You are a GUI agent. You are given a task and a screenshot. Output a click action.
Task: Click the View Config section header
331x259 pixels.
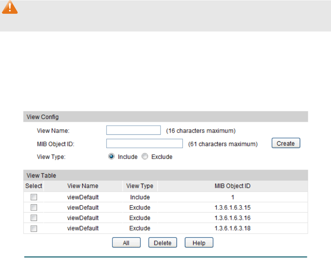coord(165,117)
